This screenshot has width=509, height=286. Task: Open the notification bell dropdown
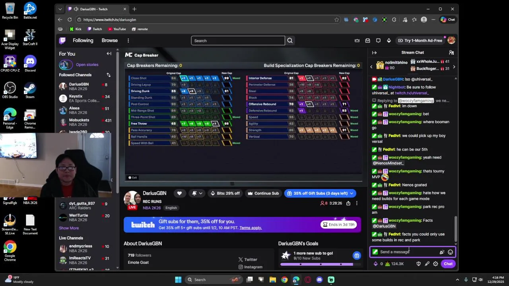click(x=197, y=193)
